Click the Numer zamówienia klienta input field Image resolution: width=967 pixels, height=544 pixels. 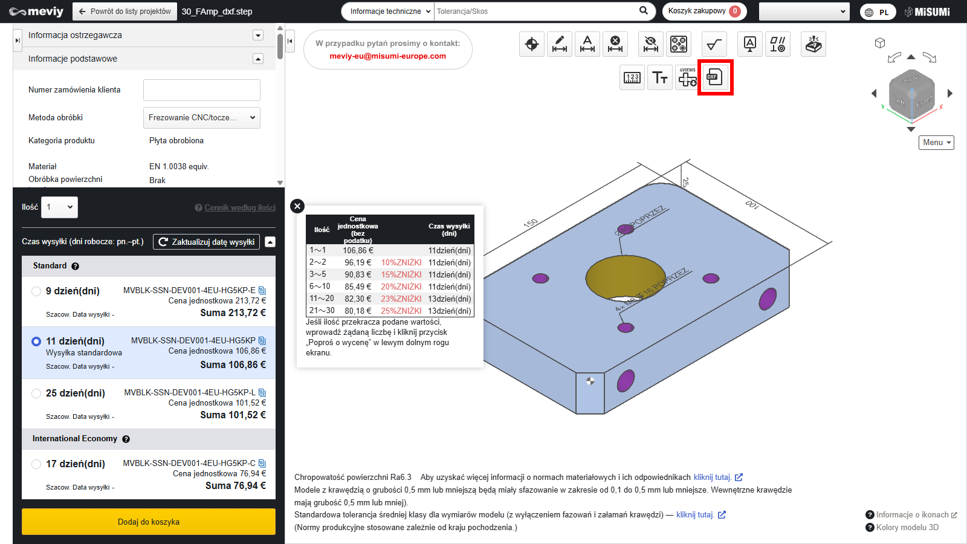pyautogui.click(x=201, y=90)
